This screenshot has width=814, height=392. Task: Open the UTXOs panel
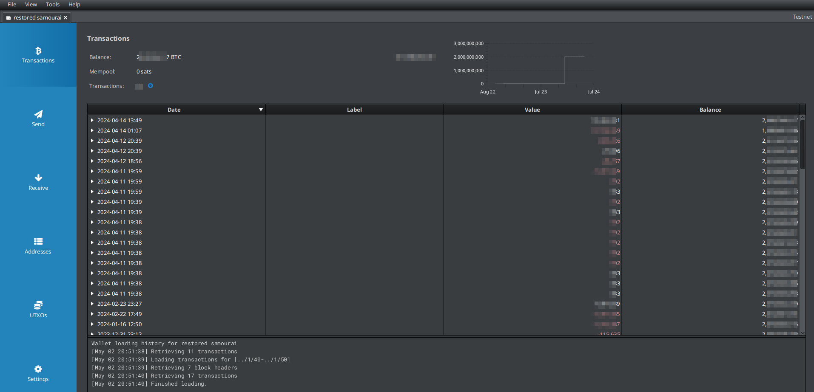coord(38,310)
